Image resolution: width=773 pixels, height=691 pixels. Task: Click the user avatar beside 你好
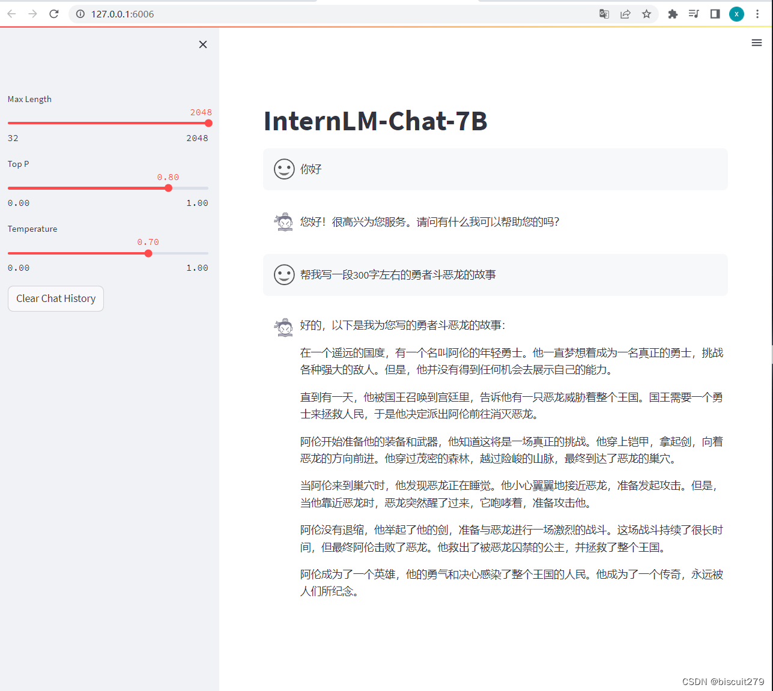click(284, 169)
